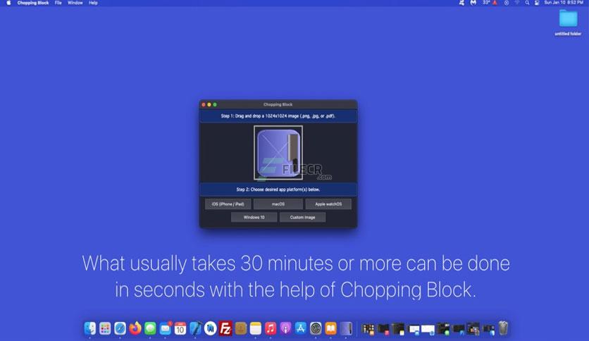This screenshot has width=589, height=341.
Task: Click the Malwarebytes M menu bar icon
Action: pyautogui.click(x=473, y=3)
